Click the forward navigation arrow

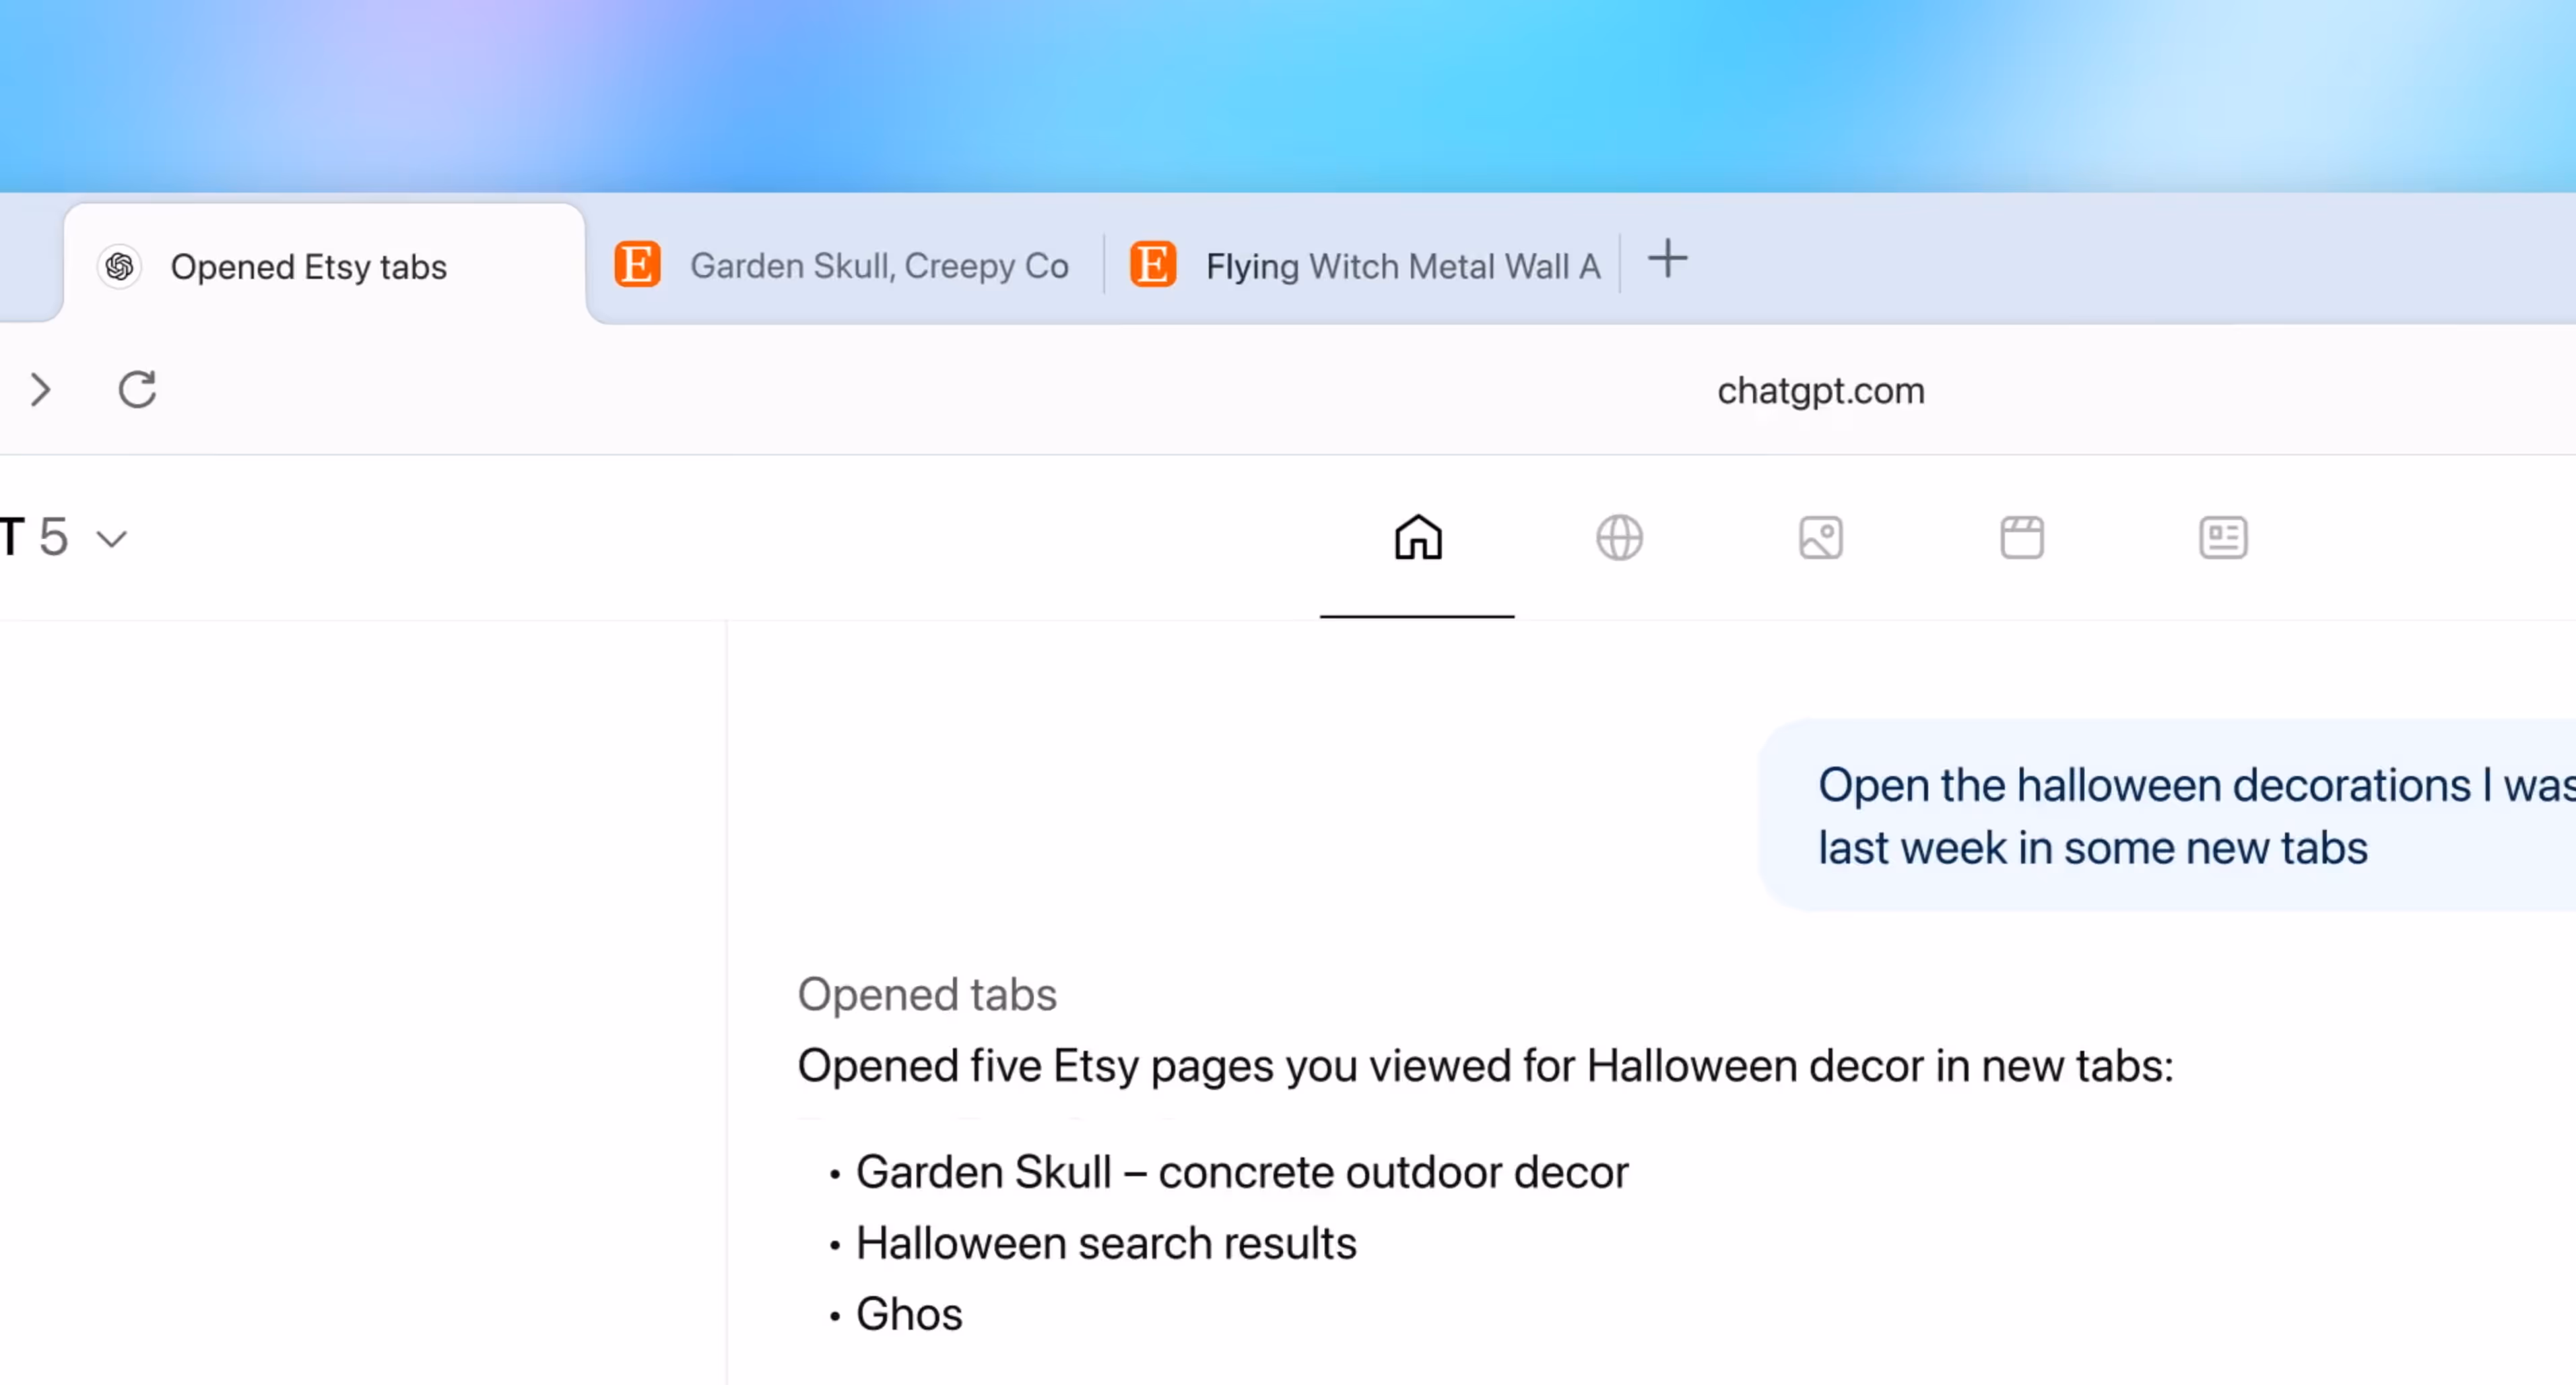(41, 390)
